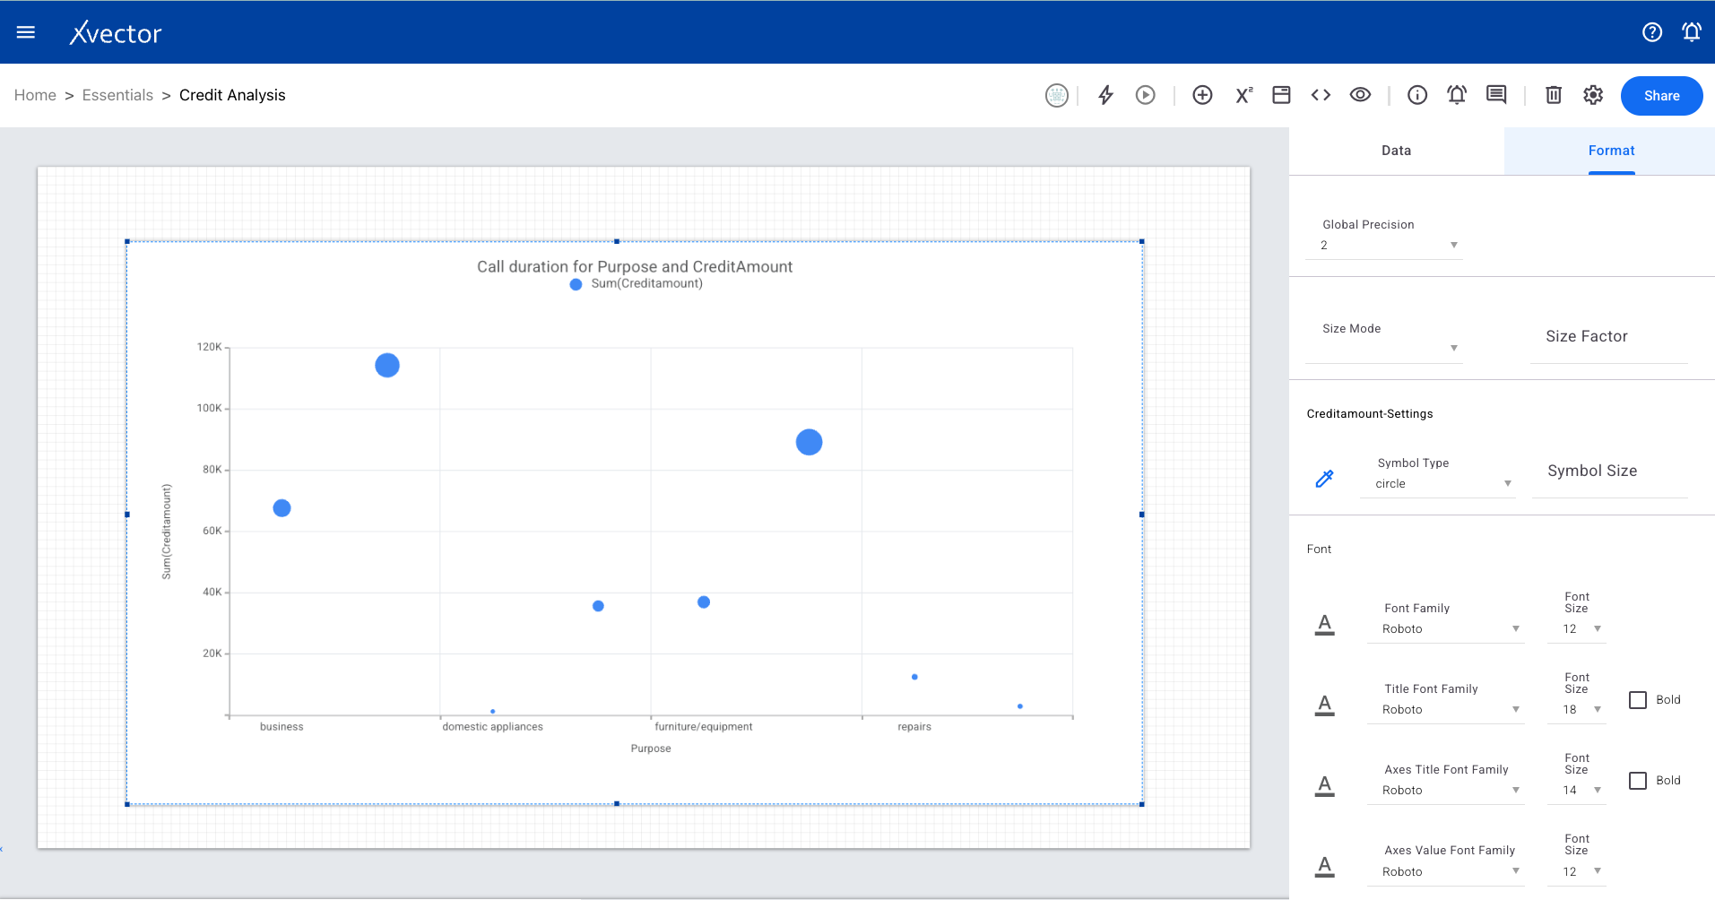The width and height of the screenshot is (1715, 900).
Task: Click Title Font Family text color icon
Action: point(1324,705)
